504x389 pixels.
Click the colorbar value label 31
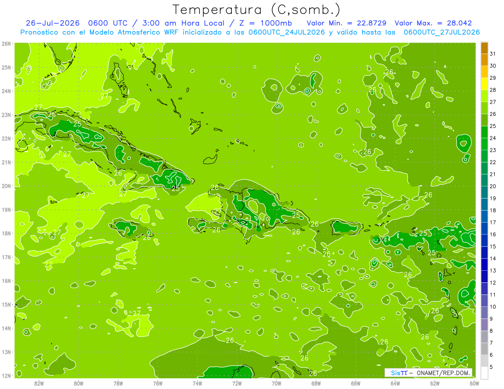[x=493, y=54]
